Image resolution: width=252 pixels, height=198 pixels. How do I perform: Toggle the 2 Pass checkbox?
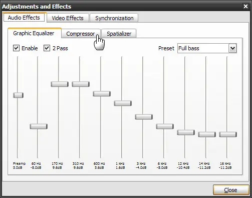coord(47,48)
